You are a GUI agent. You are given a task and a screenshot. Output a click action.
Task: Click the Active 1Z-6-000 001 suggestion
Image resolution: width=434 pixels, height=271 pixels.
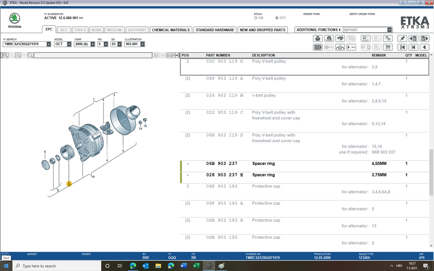tap(64, 18)
